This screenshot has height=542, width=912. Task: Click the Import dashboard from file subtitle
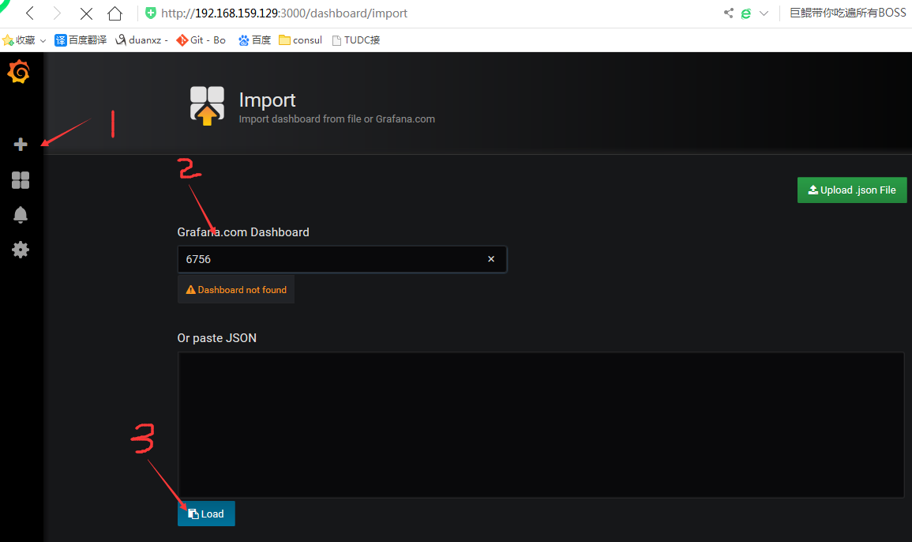(336, 119)
